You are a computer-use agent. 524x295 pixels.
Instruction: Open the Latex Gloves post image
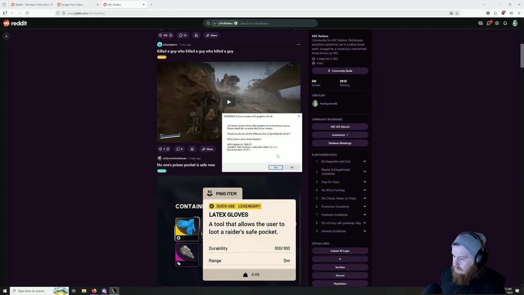pyautogui.click(x=229, y=230)
